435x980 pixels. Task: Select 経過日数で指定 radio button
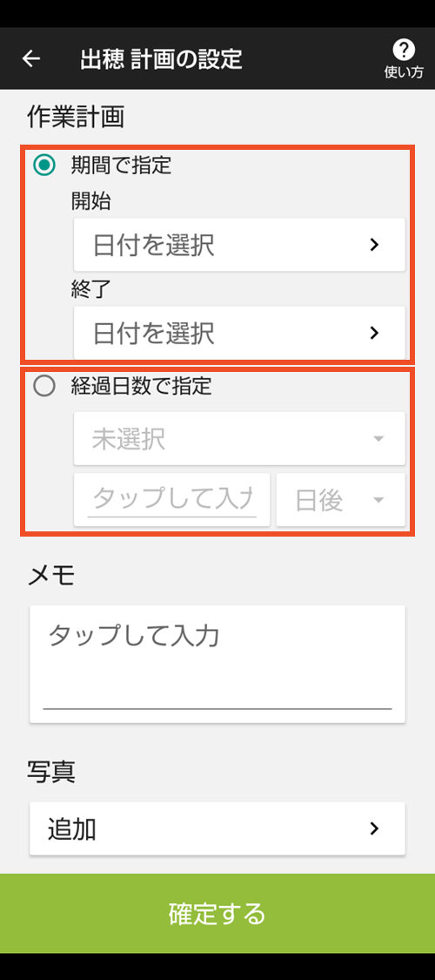click(44, 386)
